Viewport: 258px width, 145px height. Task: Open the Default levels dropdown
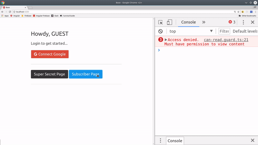click(245, 31)
